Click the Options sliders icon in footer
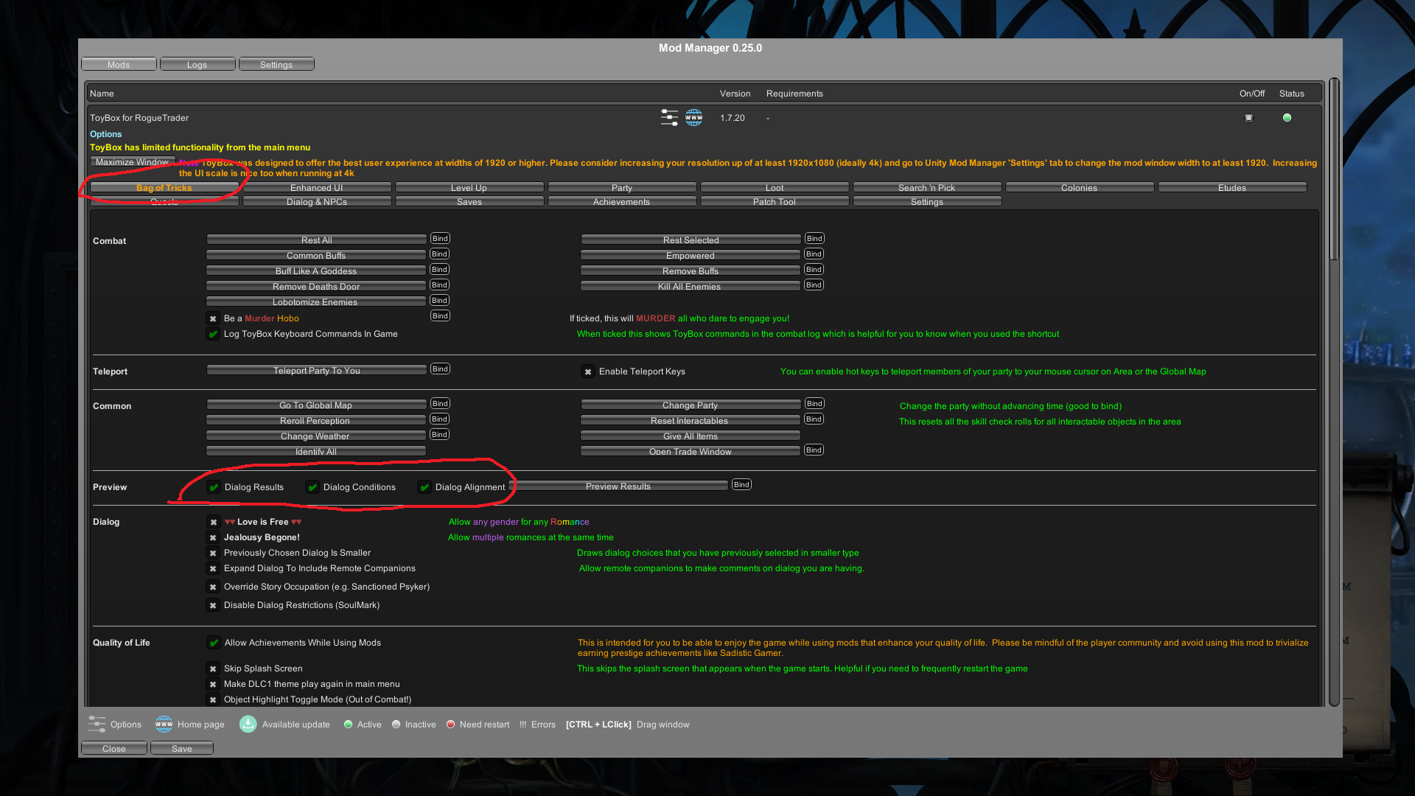 click(x=97, y=725)
